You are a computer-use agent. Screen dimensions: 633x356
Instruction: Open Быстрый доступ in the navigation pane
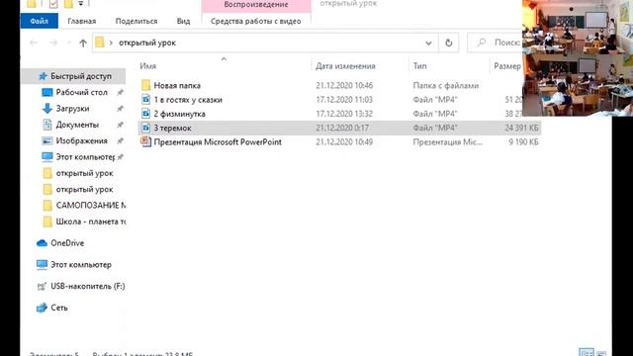coord(81,76)
